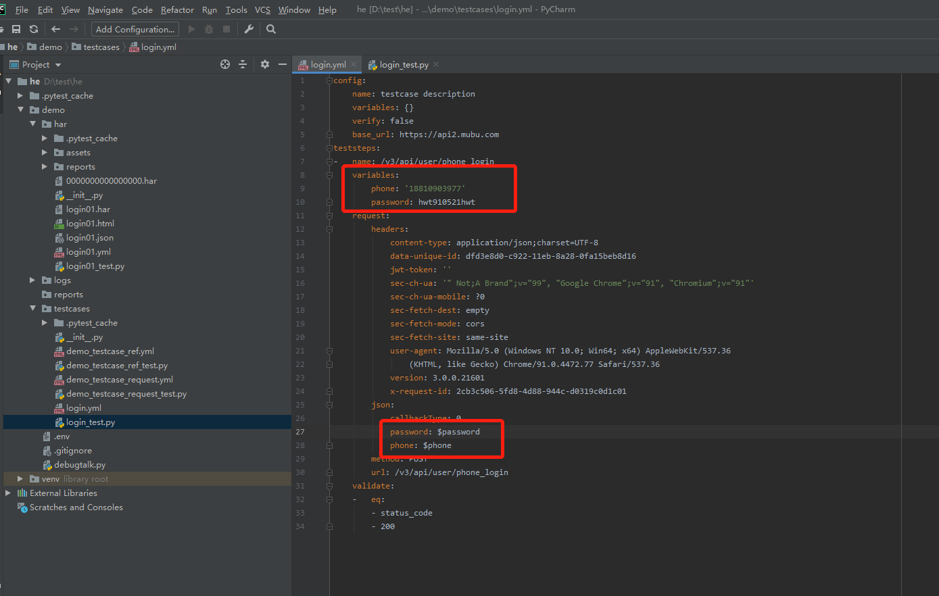Select demo_testcase_request_test.py file
939x596 pixels.
click(x=126, y=394)
